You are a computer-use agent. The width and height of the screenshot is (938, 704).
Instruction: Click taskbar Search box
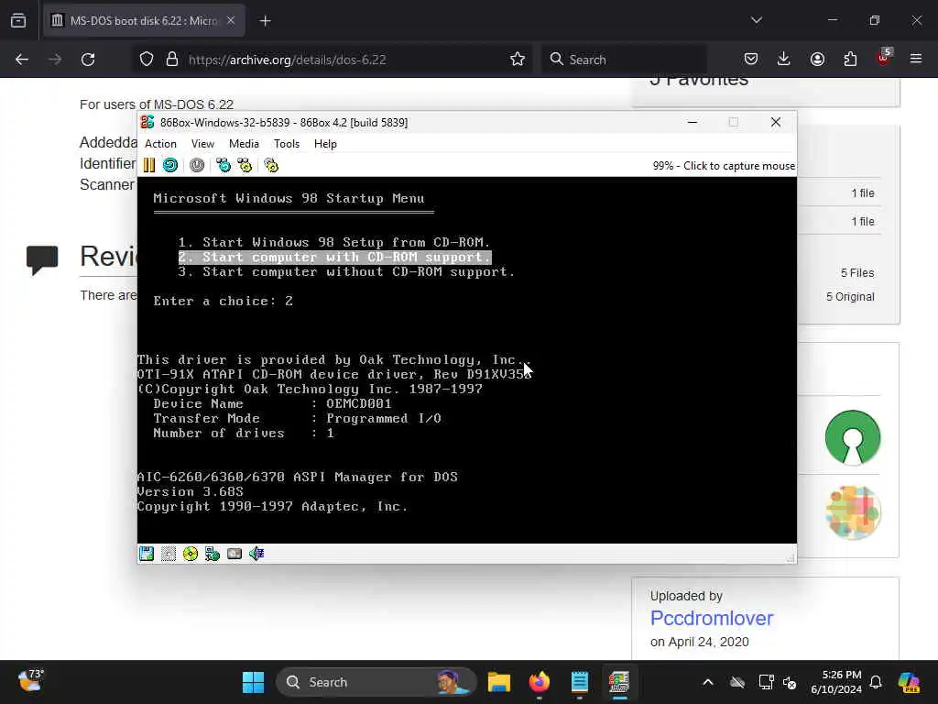tap(376, 682)
